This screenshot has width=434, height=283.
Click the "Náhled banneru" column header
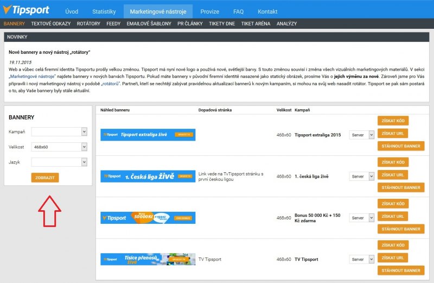coord(115,110)
